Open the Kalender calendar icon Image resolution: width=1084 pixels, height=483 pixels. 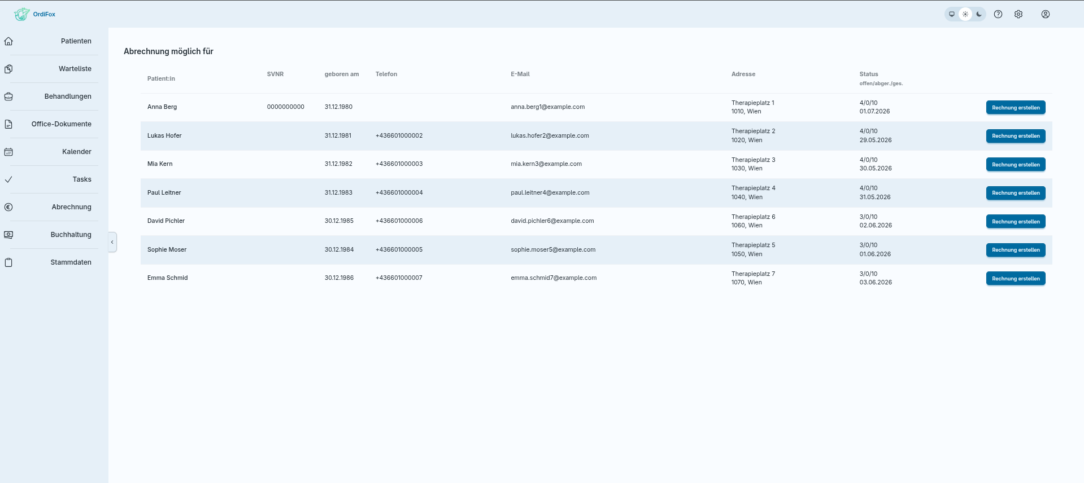8,152
